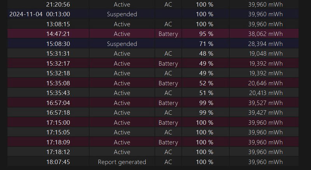This screenshot has width=311, height=170.
Task: Click the 17:18:12 AC source cell
Action: point(168,152)
